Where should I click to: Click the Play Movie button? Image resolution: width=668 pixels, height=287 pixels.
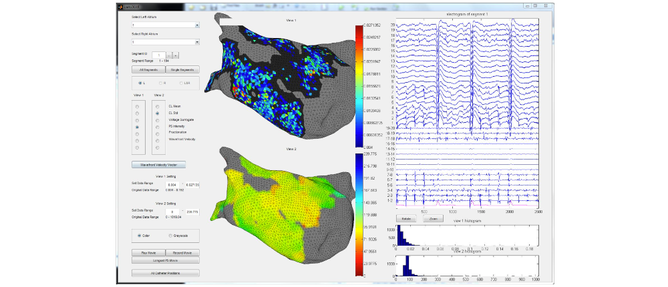[148, 253]
